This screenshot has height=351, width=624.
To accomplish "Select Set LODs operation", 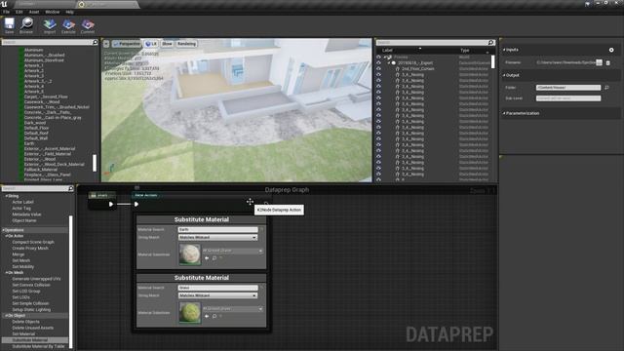I will [x=20, y=297].
